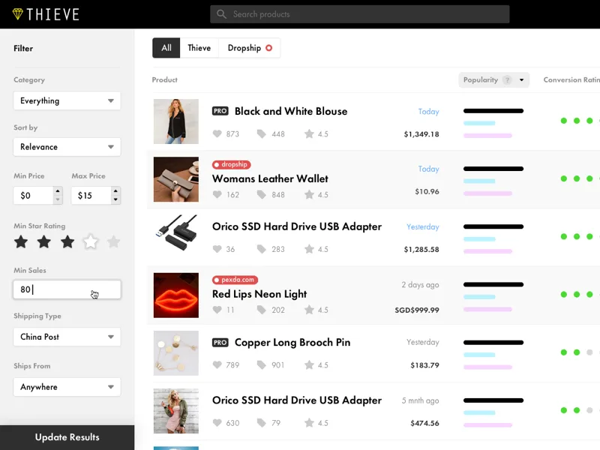600x450 pixels.
Task: Select the All tab
Action: (x=166, y=48)
